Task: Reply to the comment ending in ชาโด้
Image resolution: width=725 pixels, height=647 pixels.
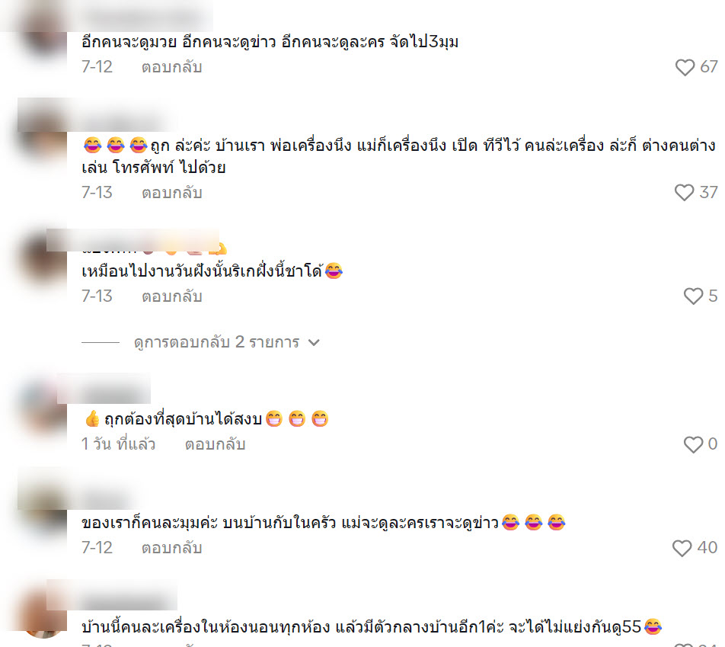Action: click(x=171, y=296)
